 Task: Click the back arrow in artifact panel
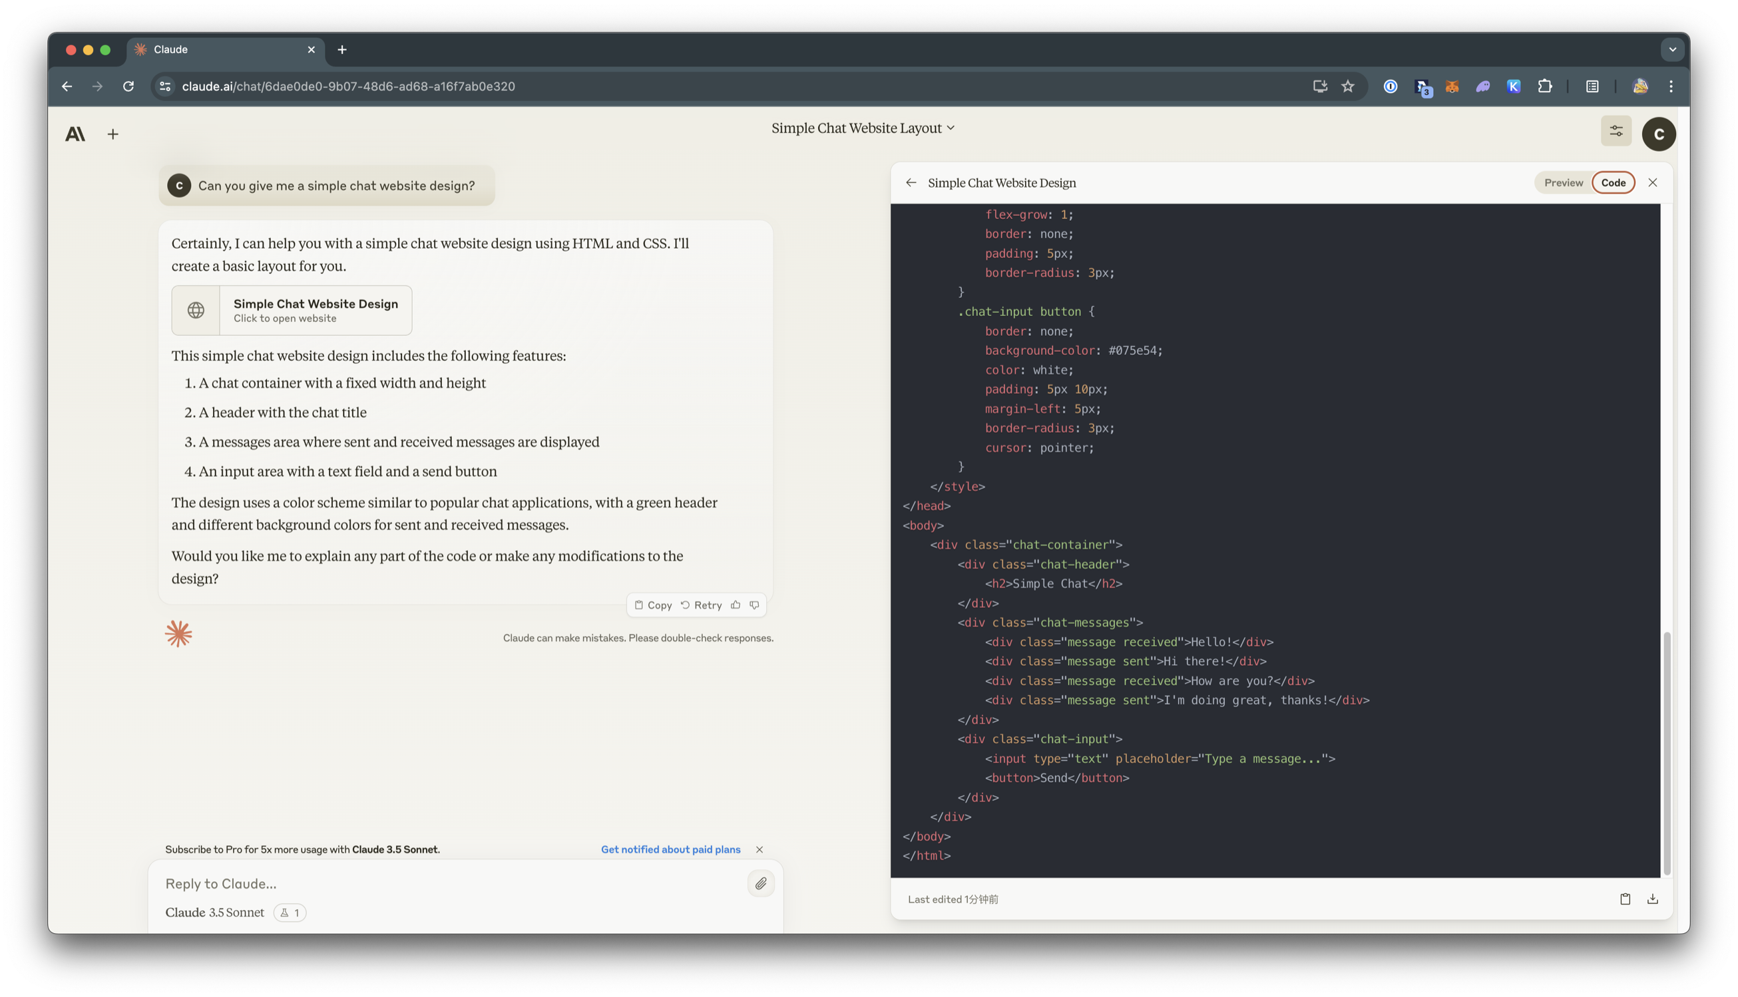pyautogui.click(x=911, y=183)
